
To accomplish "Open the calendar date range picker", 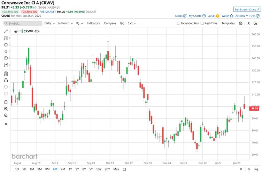I will (x=124, y=169).
